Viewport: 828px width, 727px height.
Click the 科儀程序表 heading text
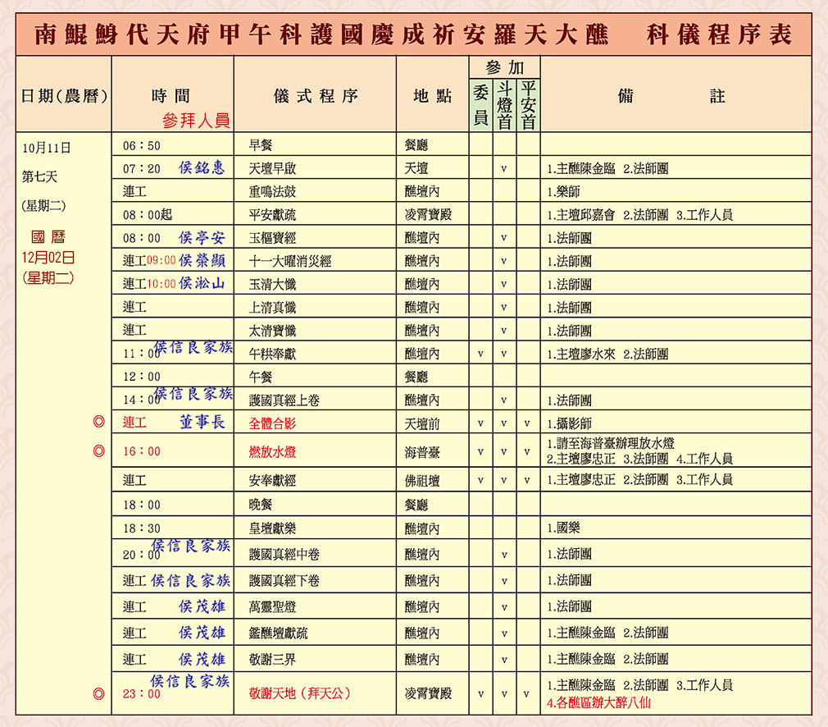[x=719, y=35]
